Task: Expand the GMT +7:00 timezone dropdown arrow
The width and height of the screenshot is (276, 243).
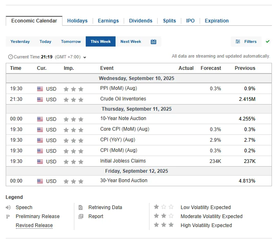Action: click(85, 58)
